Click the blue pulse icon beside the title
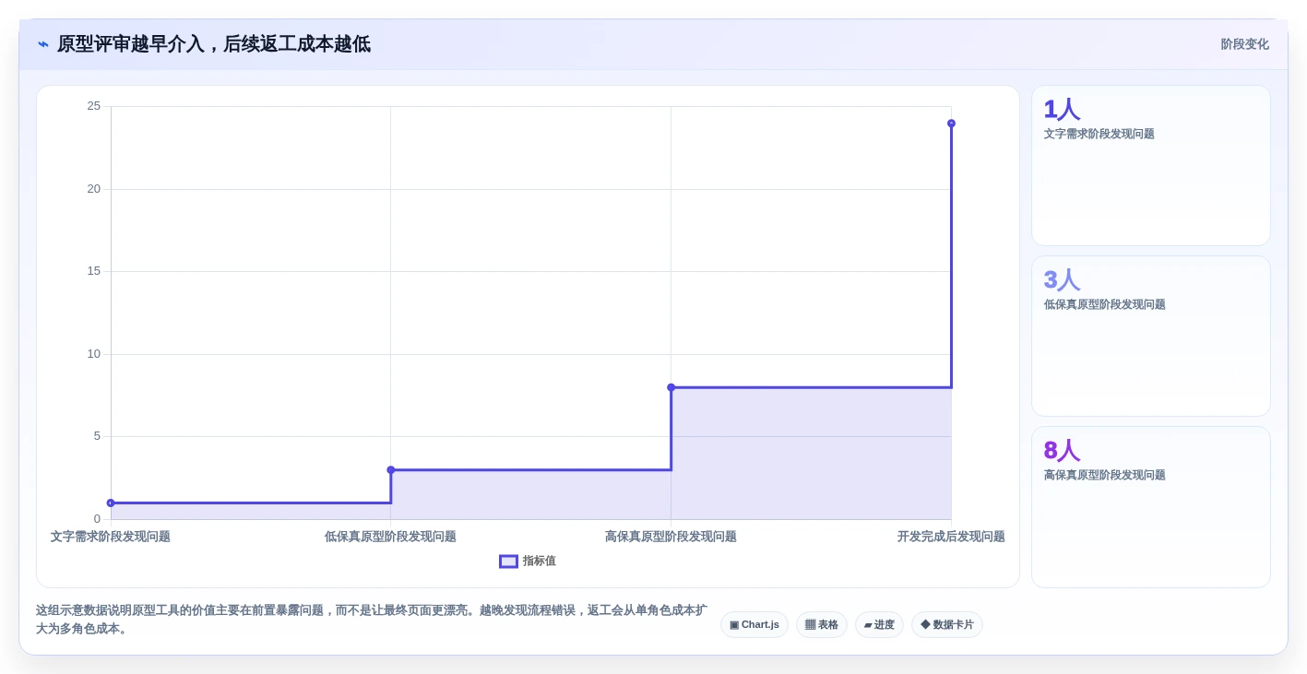This screenshot has height=674, width=1307. 43,44
